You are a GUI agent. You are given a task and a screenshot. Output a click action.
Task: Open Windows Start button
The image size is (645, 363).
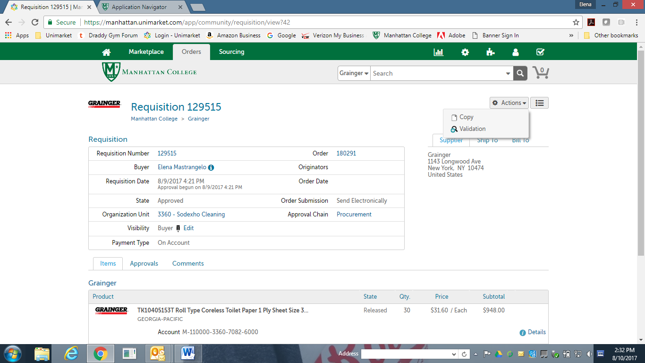point(12,354)
